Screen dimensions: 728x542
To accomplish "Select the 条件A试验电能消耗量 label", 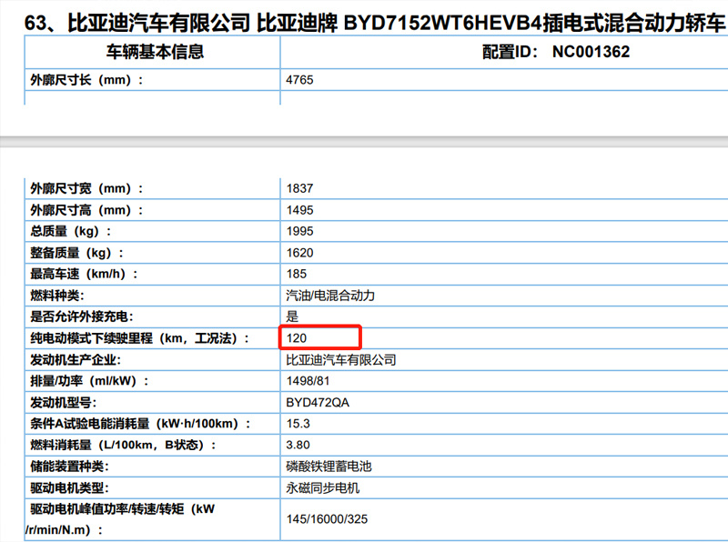I will coord(140,424).
